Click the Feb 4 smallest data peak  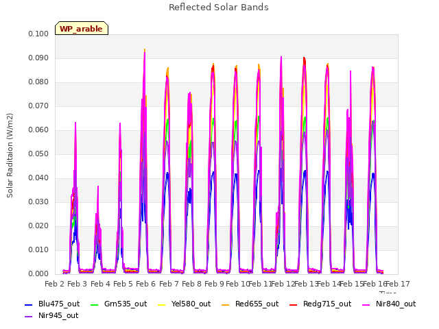pos(98,188)
